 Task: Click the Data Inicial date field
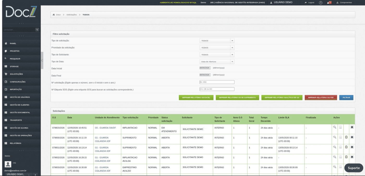(x=205, y=68)
